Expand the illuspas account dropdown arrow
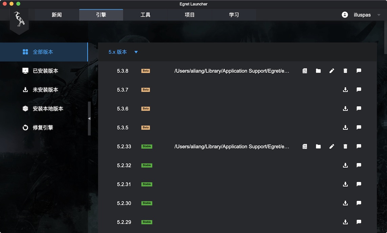The width and height of the screenshot is (387, 233). pyautogui.click(x=379, y=15)
